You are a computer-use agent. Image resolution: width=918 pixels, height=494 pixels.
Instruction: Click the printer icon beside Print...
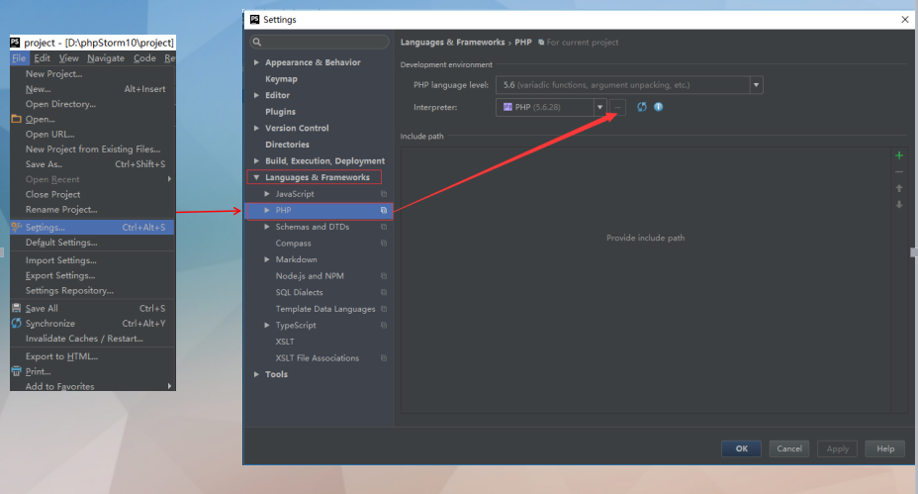coord(17,371)
